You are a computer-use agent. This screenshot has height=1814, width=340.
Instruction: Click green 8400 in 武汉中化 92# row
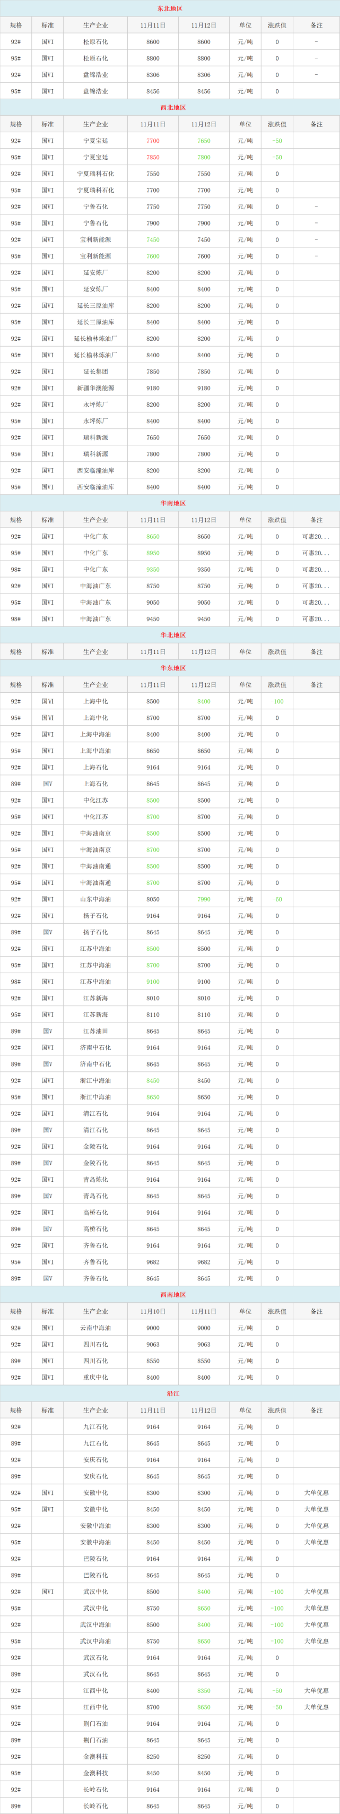pos(204,1592)
